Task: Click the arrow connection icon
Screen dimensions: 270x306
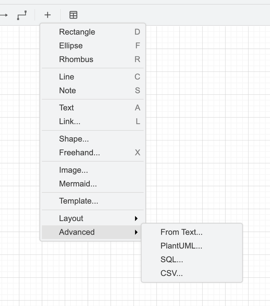Action: coord(4,15)
